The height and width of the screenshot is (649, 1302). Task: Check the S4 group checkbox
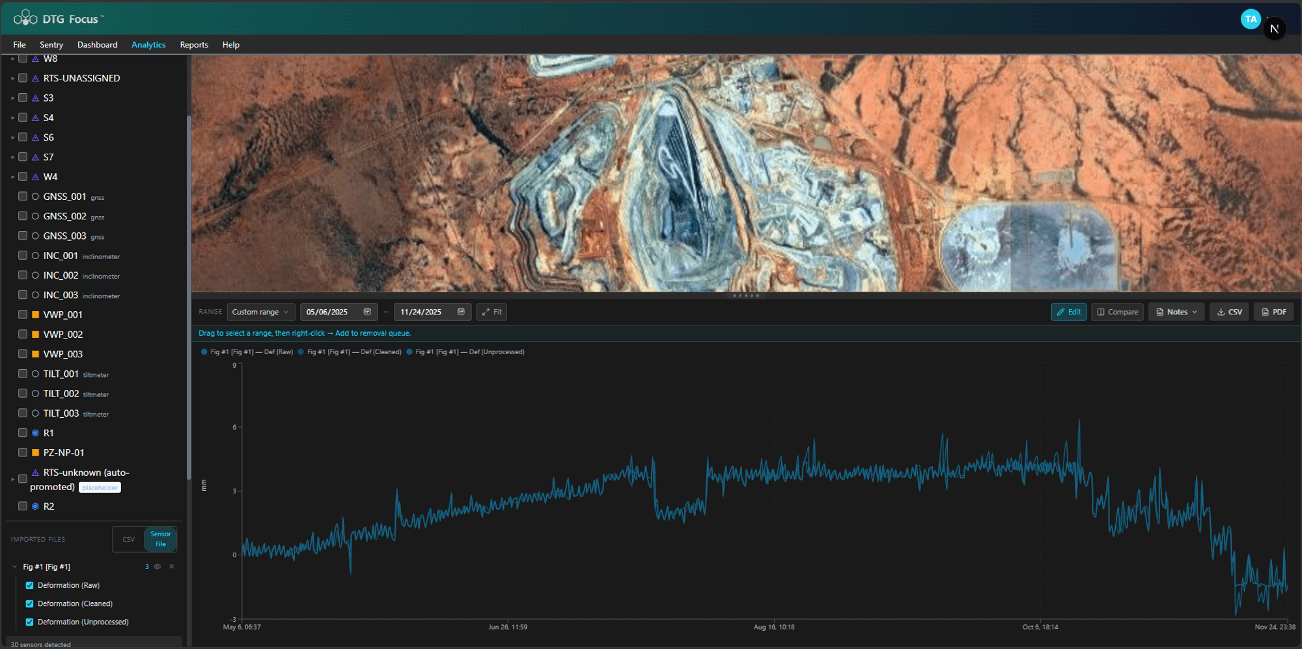pos(23,118)
